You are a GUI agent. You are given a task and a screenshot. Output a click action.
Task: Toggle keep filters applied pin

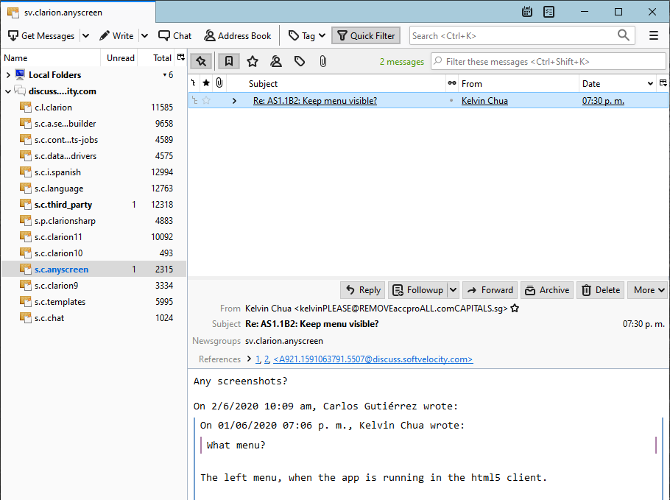[x=201, y=62]
